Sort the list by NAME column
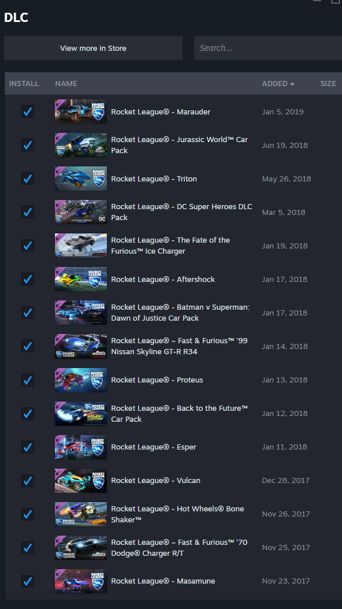This screenshot has width=342, height=609. tap(66, 84)
